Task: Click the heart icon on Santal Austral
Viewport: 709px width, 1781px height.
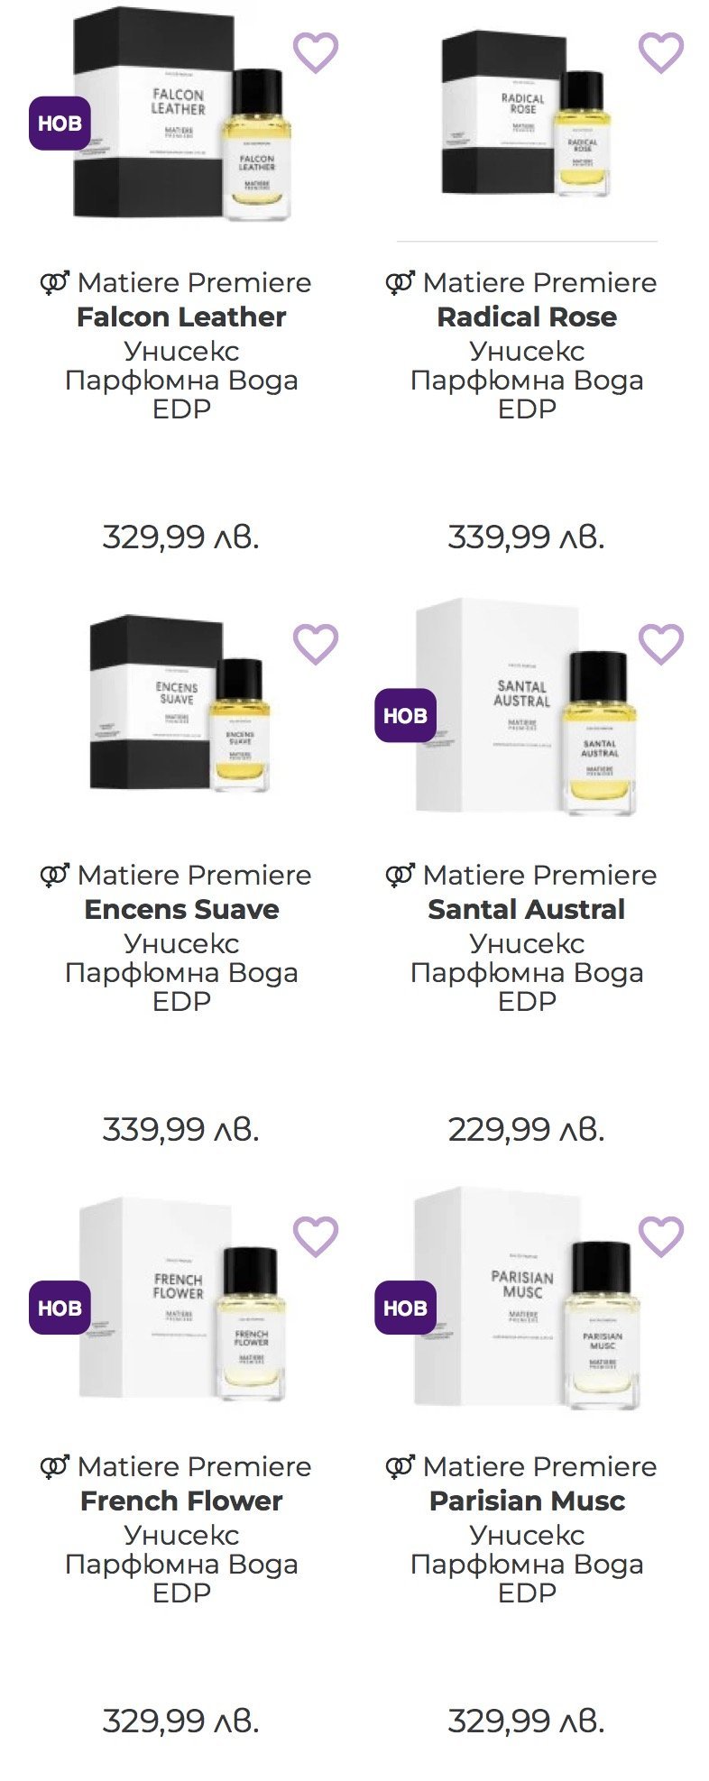Action: point(661,644)
